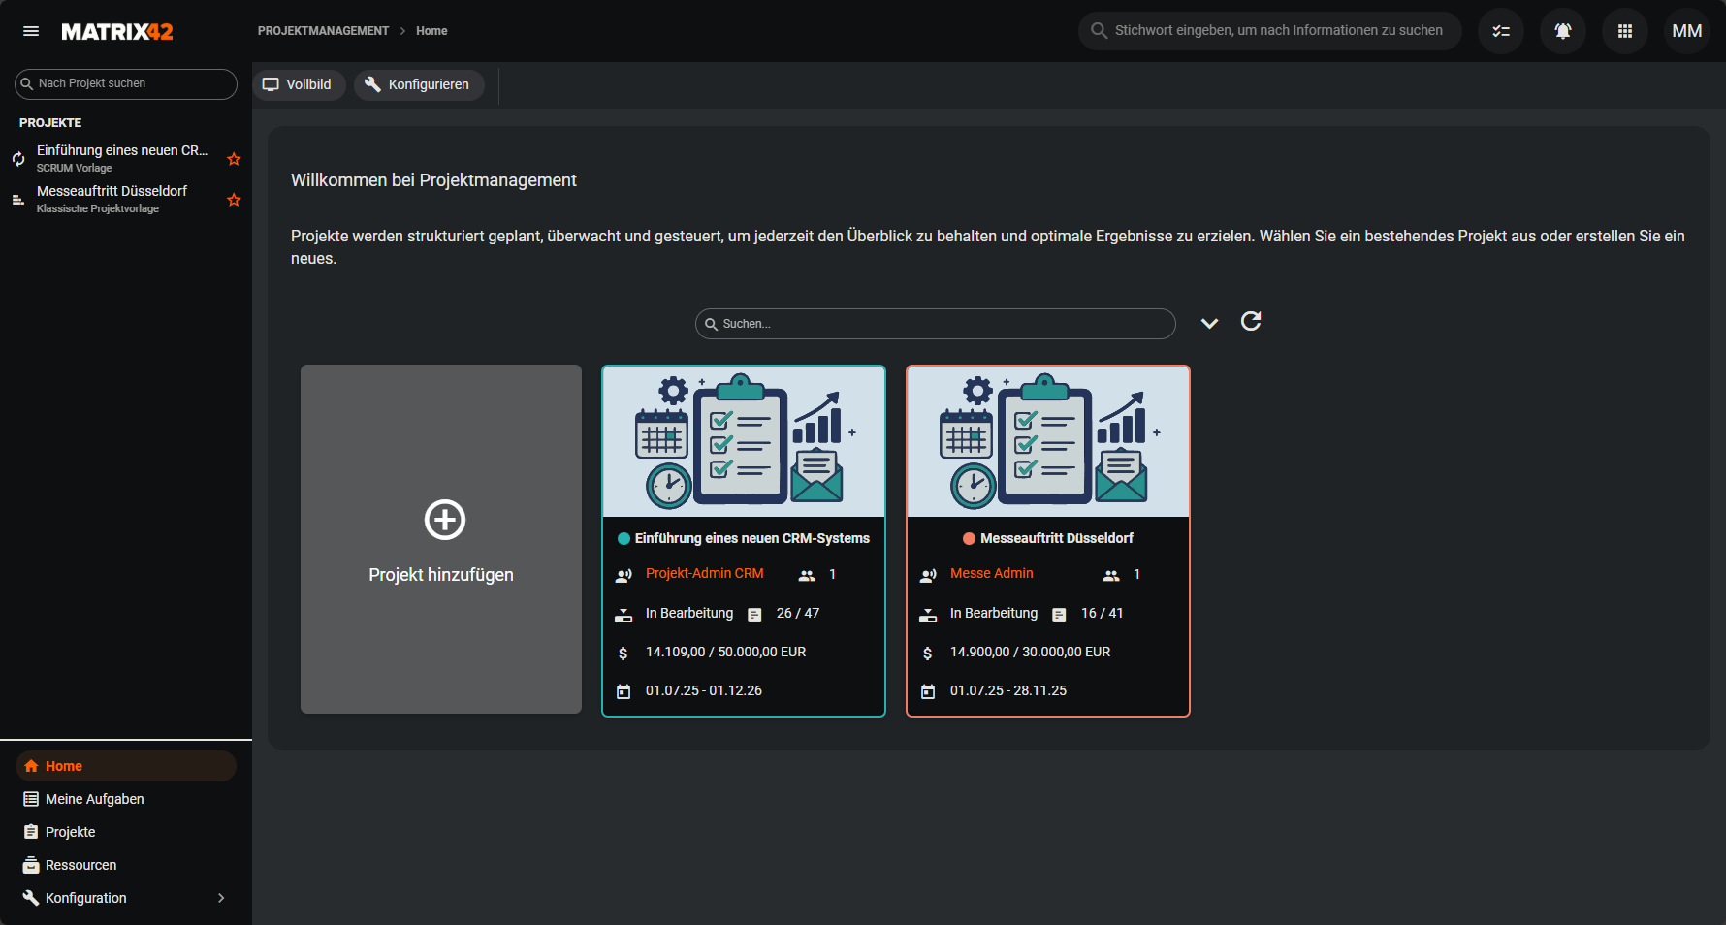This screenshot has width=1726, height=925.
Task: Click the Konfigurieren button
Action: (x=419, y=84)
